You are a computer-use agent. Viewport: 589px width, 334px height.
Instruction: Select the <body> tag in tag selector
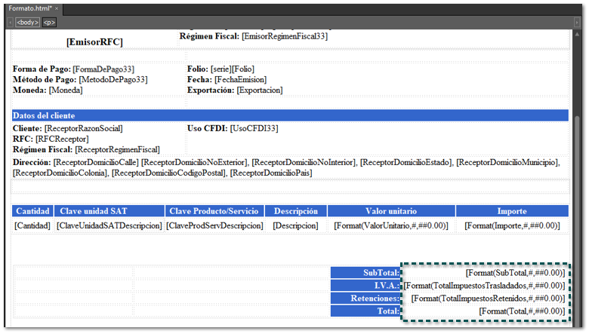coord(27,23)
